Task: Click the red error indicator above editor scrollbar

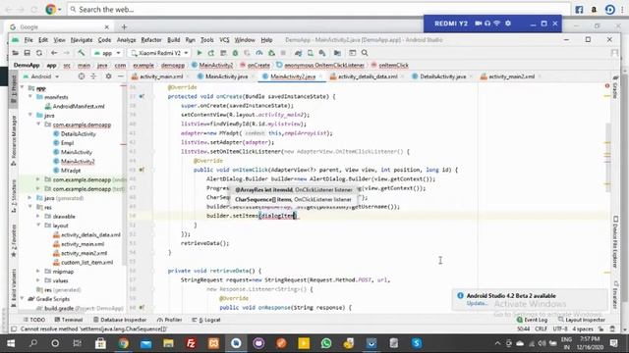Action: click(x=607, y=86)
